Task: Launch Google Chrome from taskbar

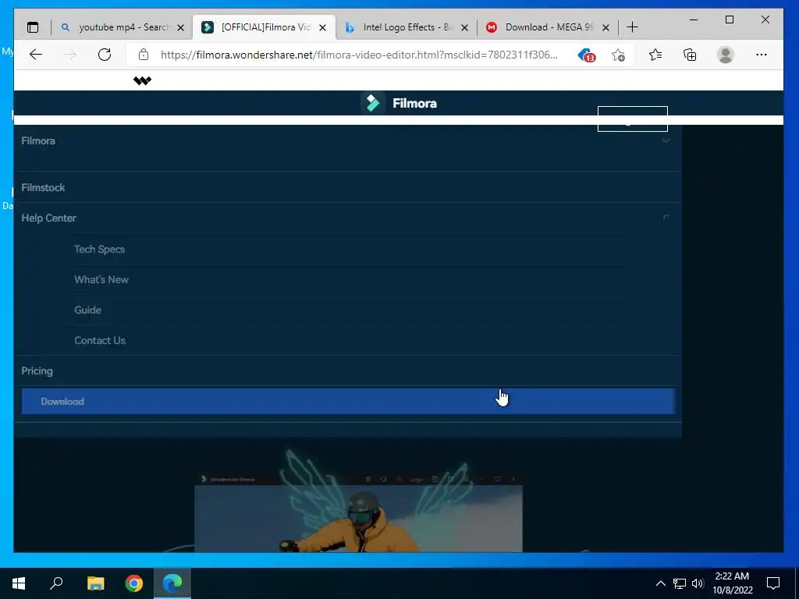Action: point(134,583)
